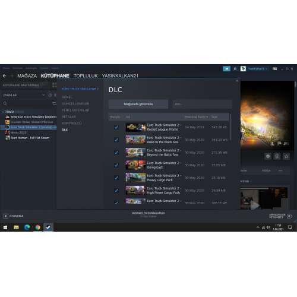Open Windows notification center icon
Image resolution: width=297 pixels, height=297 pixels.
(290, 228)
